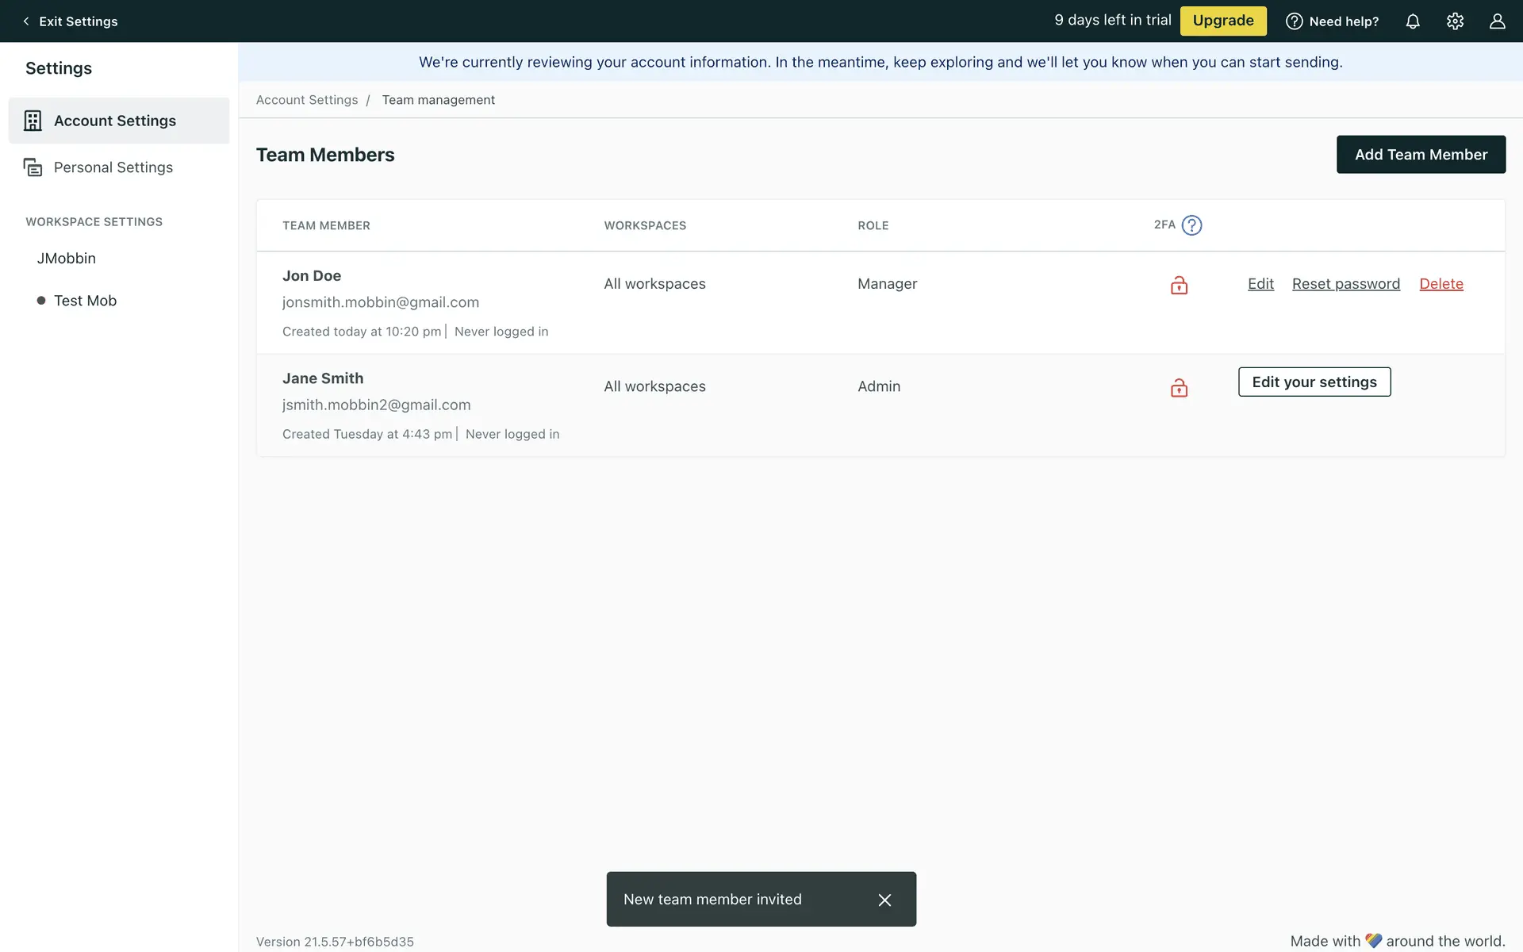Click Jane Smith's 2FA unlocked padlock icon
Screen dimensions: 1523x952
1179,387
